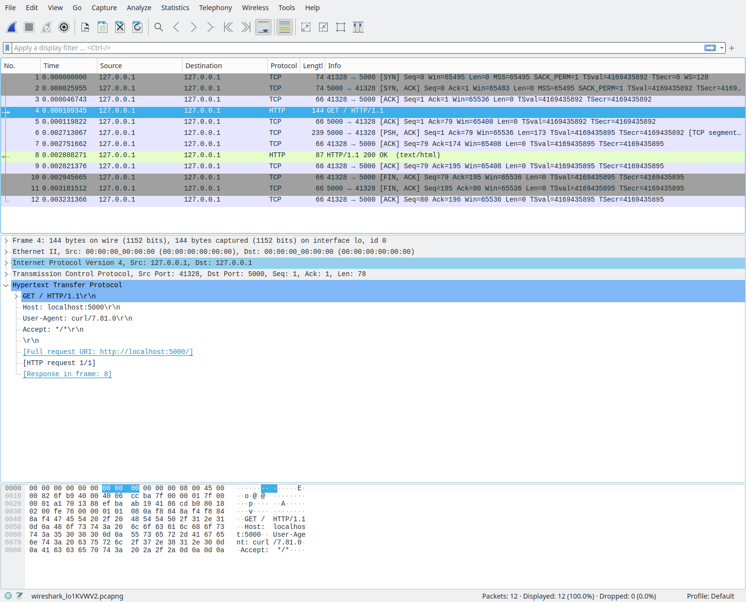The image size is (746, 602).
Task: Click the Response in frame 8 link
Action: pos(67,374)
